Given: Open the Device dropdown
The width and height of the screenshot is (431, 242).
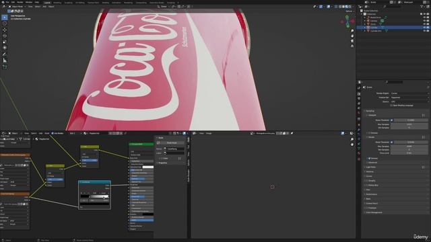Looking at the screenshot, I should [x=409, y=102].
